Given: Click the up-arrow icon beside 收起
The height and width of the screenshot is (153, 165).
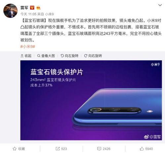Looking at the screenshot, I should [22, 56].
